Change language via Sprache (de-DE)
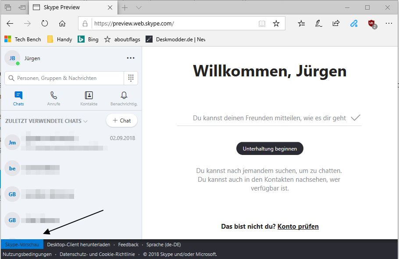The width and height of the screenshot is (399, 259). 164,245
